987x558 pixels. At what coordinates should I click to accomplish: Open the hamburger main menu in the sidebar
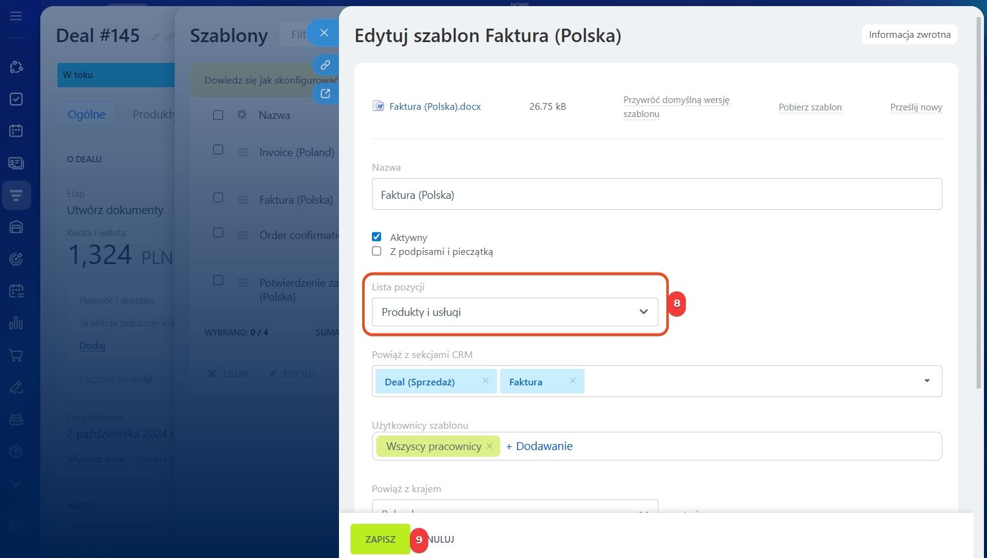tap(16, 16)
